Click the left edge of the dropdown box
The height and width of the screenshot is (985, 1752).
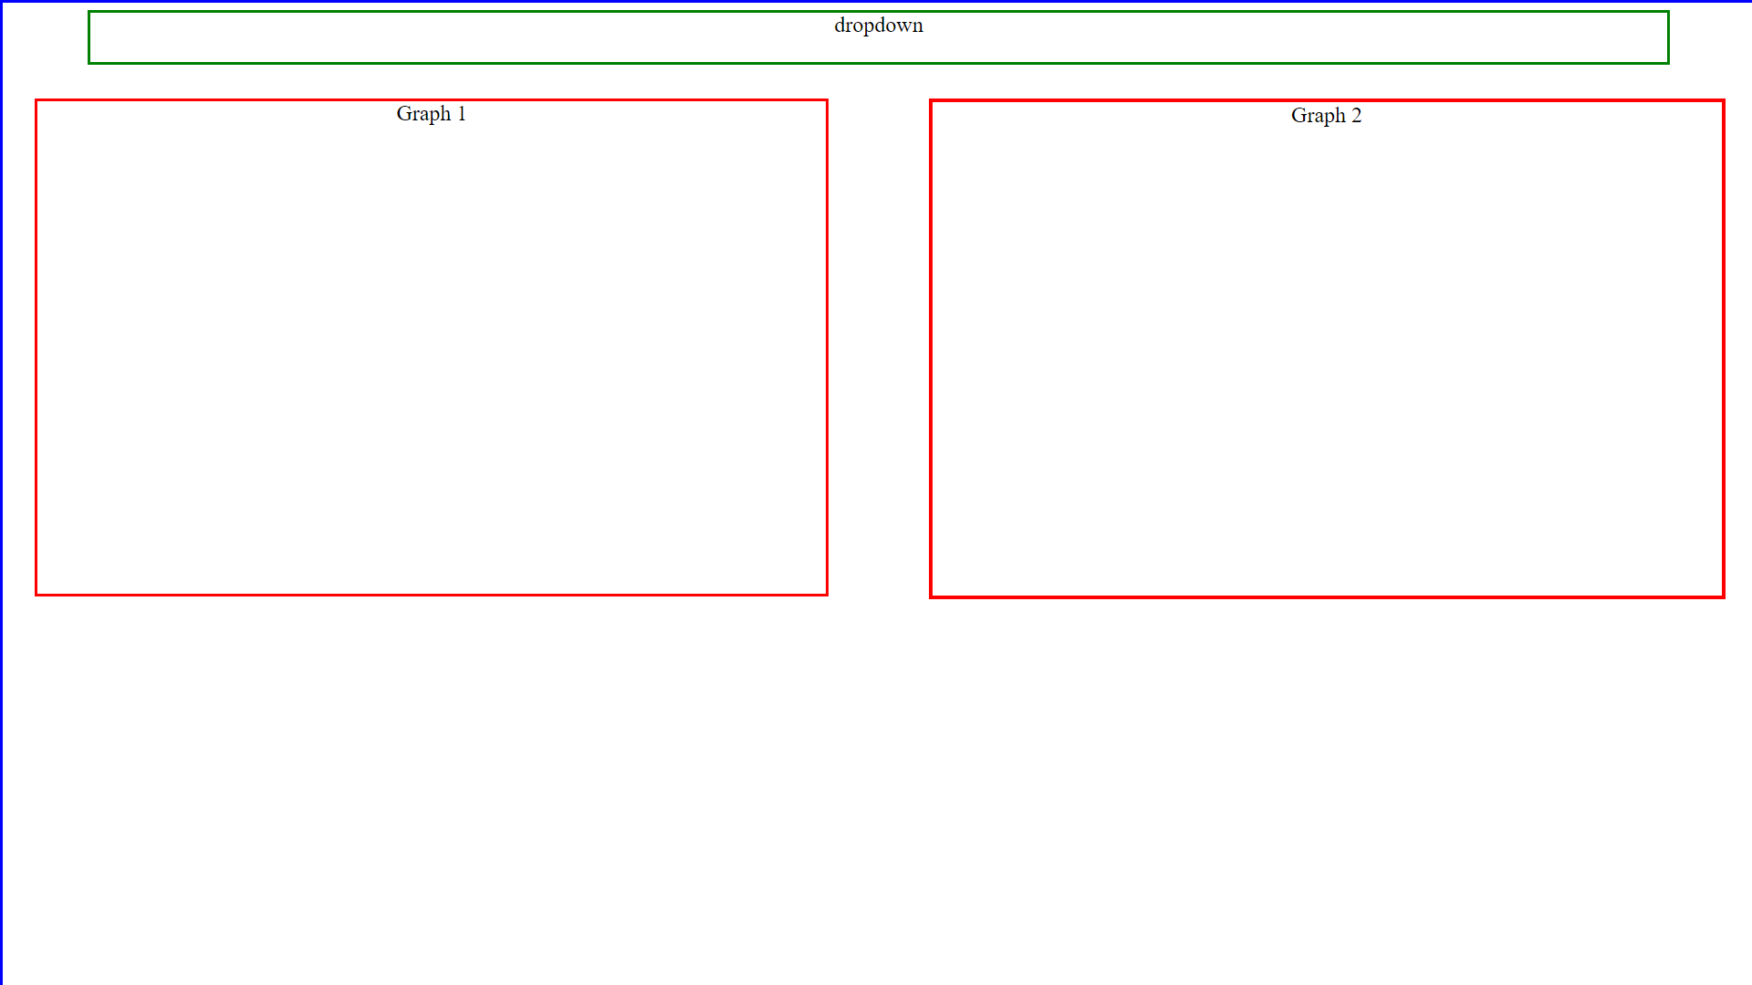(89, 37)
